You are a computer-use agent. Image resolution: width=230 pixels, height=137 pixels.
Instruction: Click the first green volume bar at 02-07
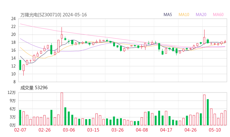[20, 118]
